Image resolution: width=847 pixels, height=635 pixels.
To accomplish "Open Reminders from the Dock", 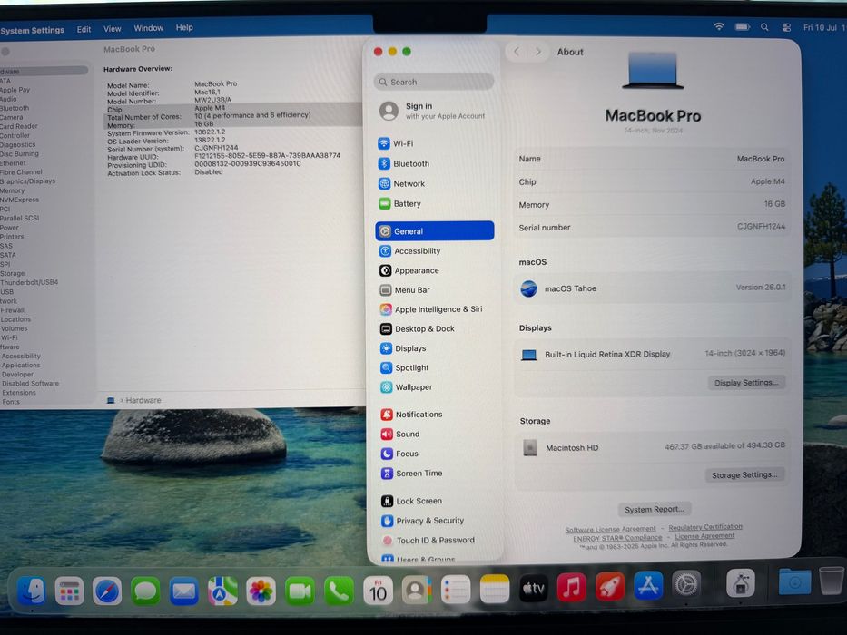I will click(x=456, y=591).
